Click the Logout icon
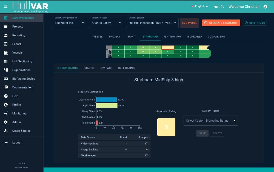The image size is (274, 172). pos(6,142)
